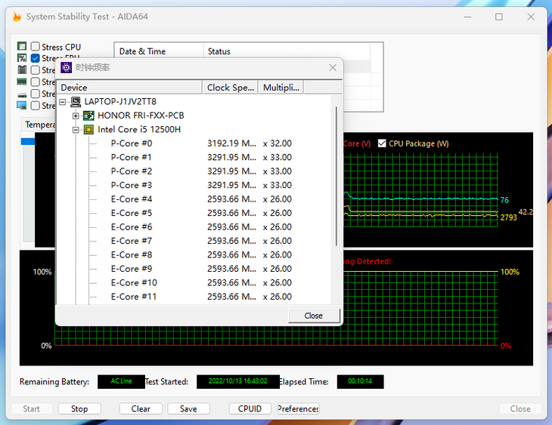
Task: Click the Stress CPU chip icon
Action: [22, 46]
